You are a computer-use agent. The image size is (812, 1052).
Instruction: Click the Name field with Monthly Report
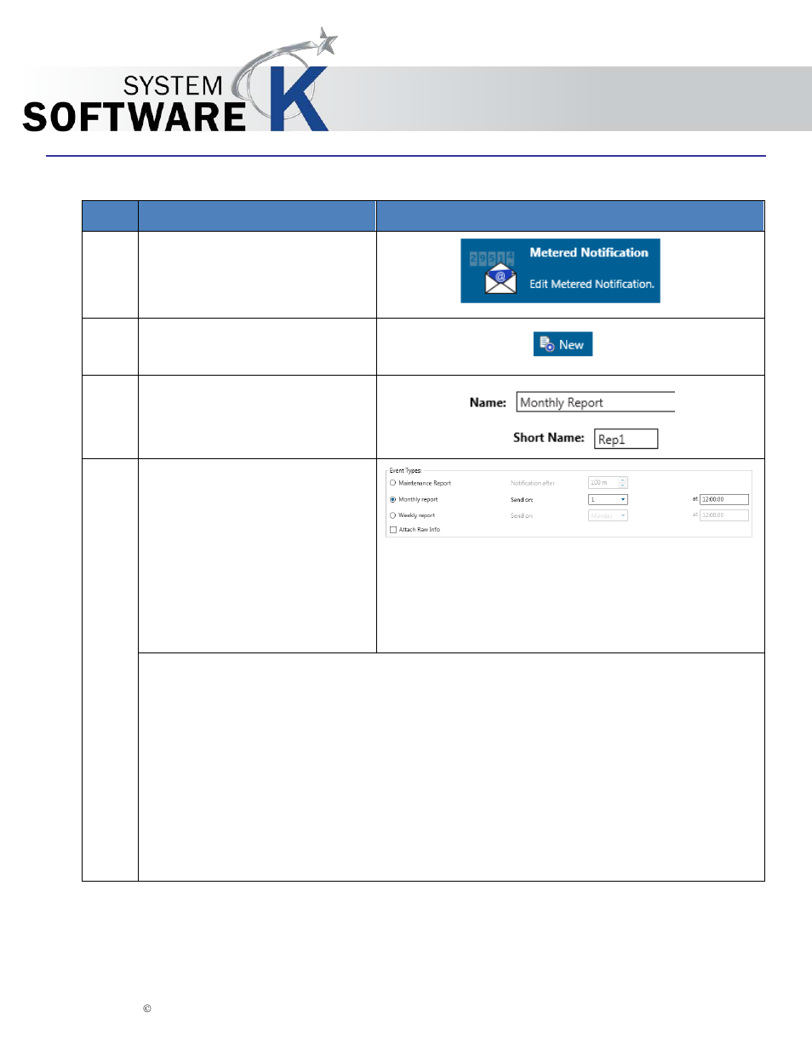(596, 402)
